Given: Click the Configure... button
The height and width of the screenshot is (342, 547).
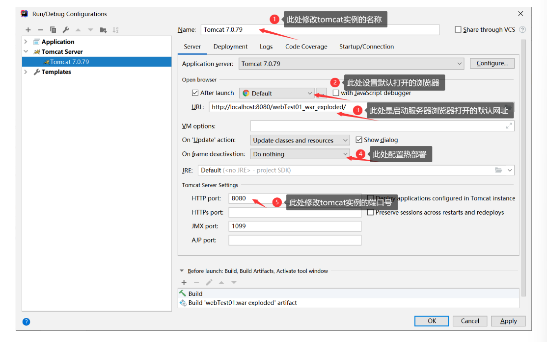Looking at the screenshot, I should pos(492,63).
